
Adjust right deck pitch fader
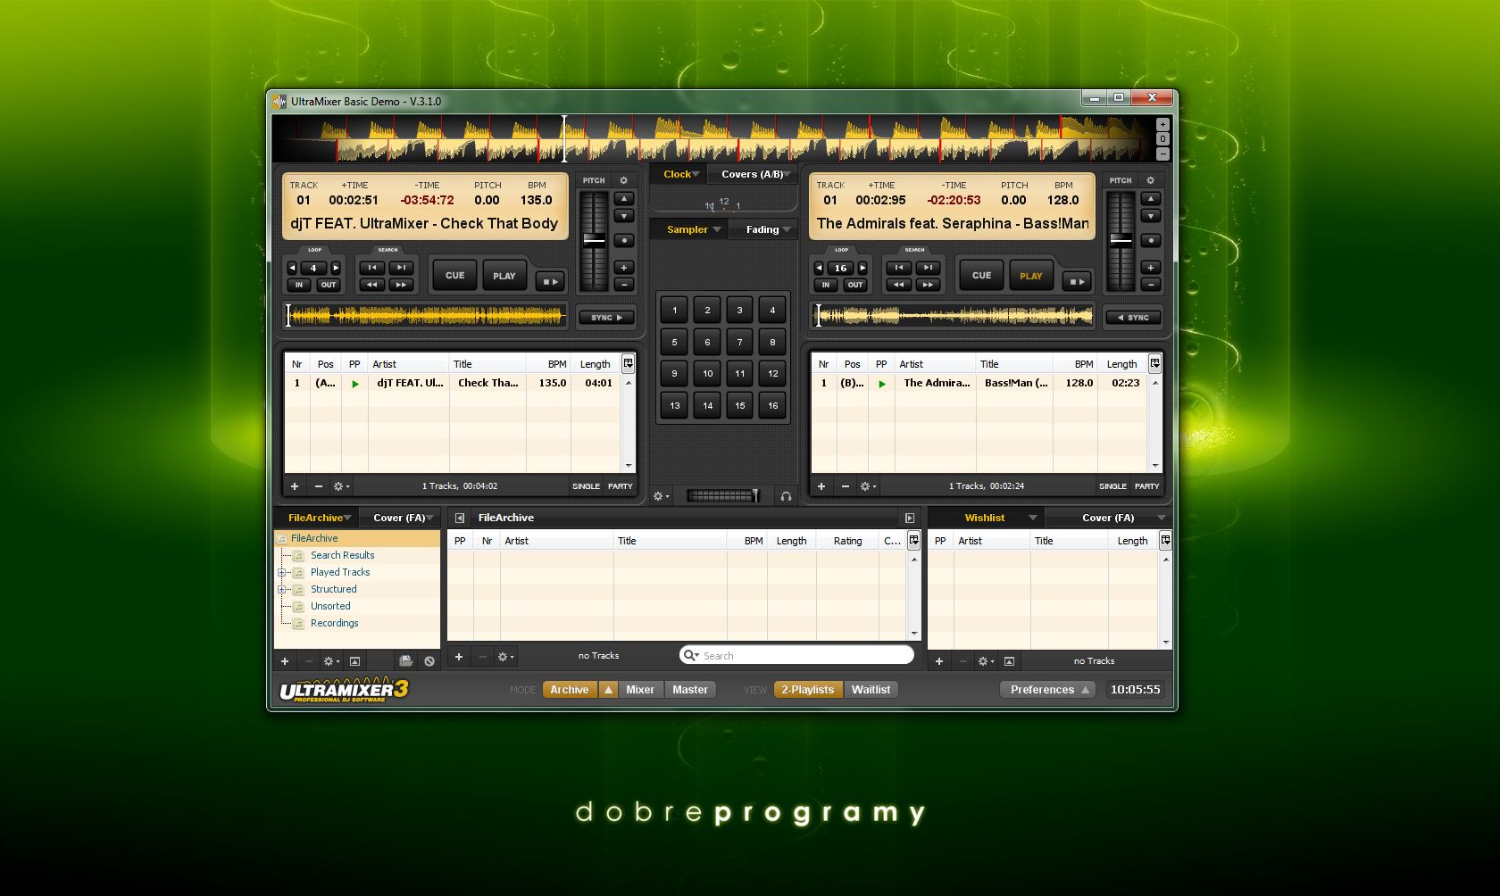(x=1121, y=240)
